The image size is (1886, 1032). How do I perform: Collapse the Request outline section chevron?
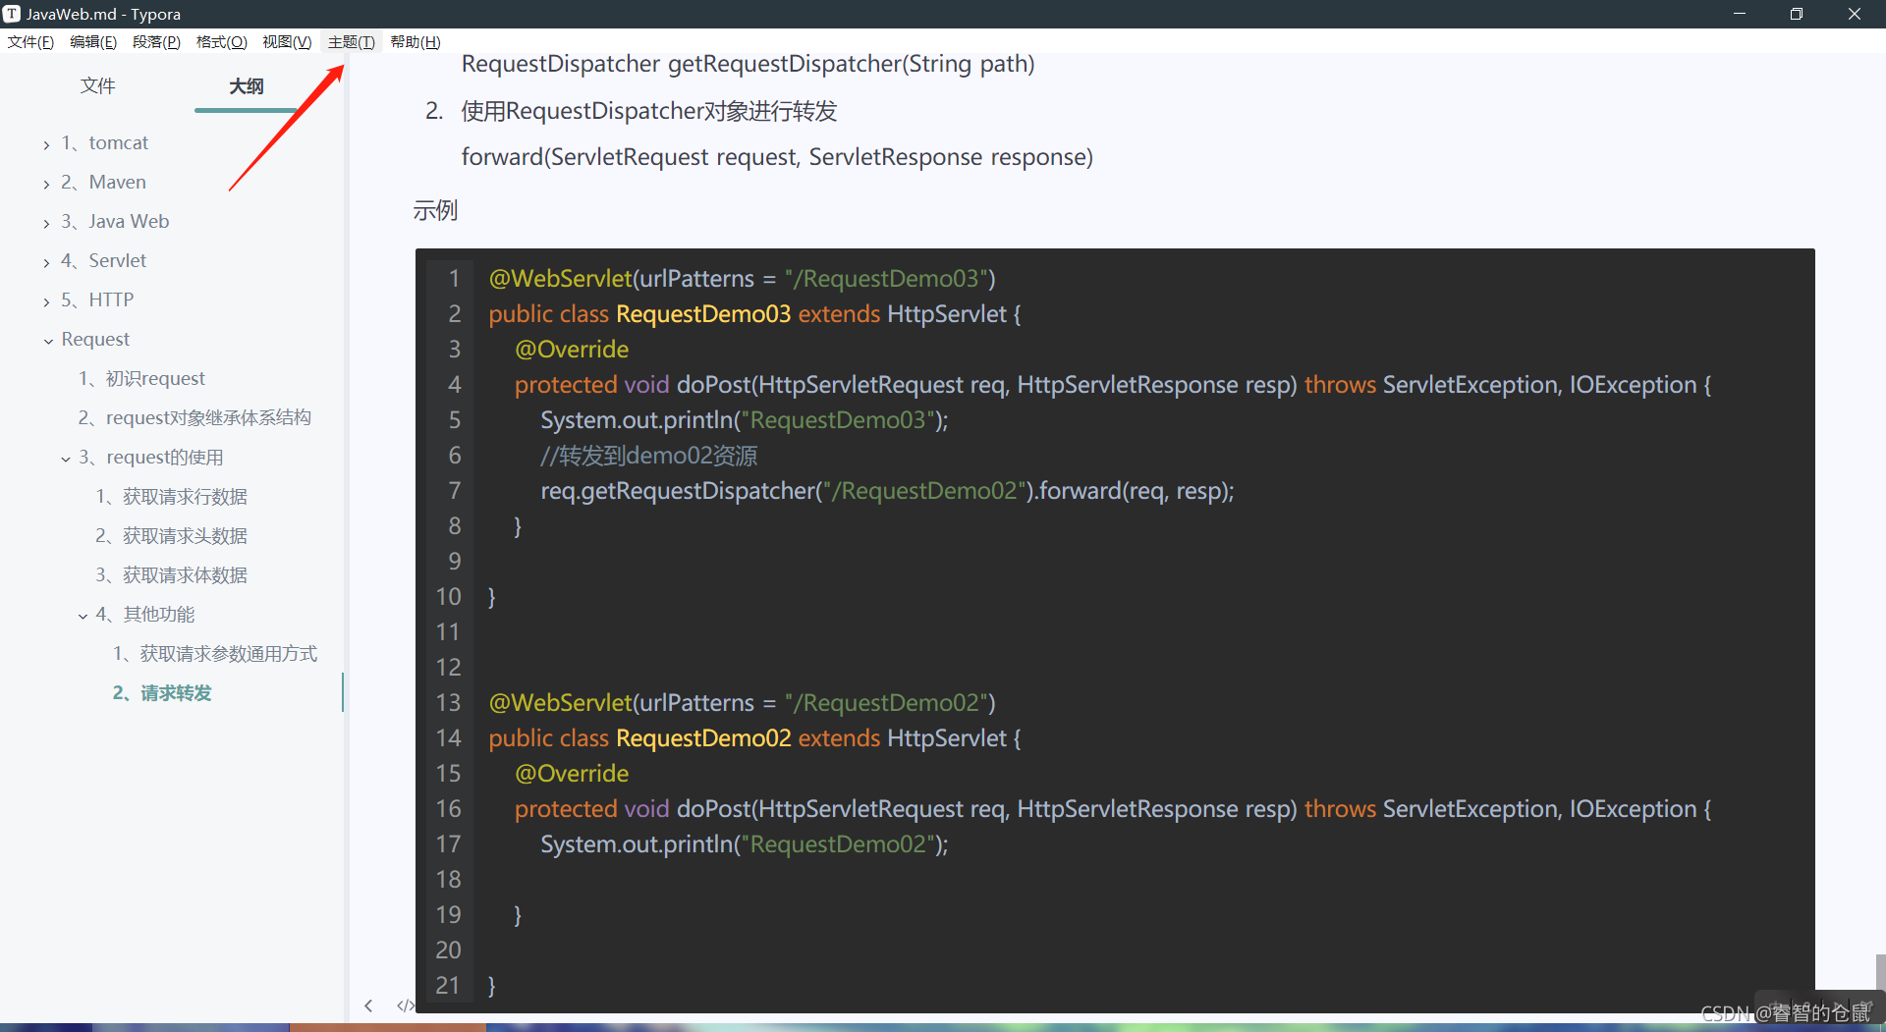[x=48, y=341]
